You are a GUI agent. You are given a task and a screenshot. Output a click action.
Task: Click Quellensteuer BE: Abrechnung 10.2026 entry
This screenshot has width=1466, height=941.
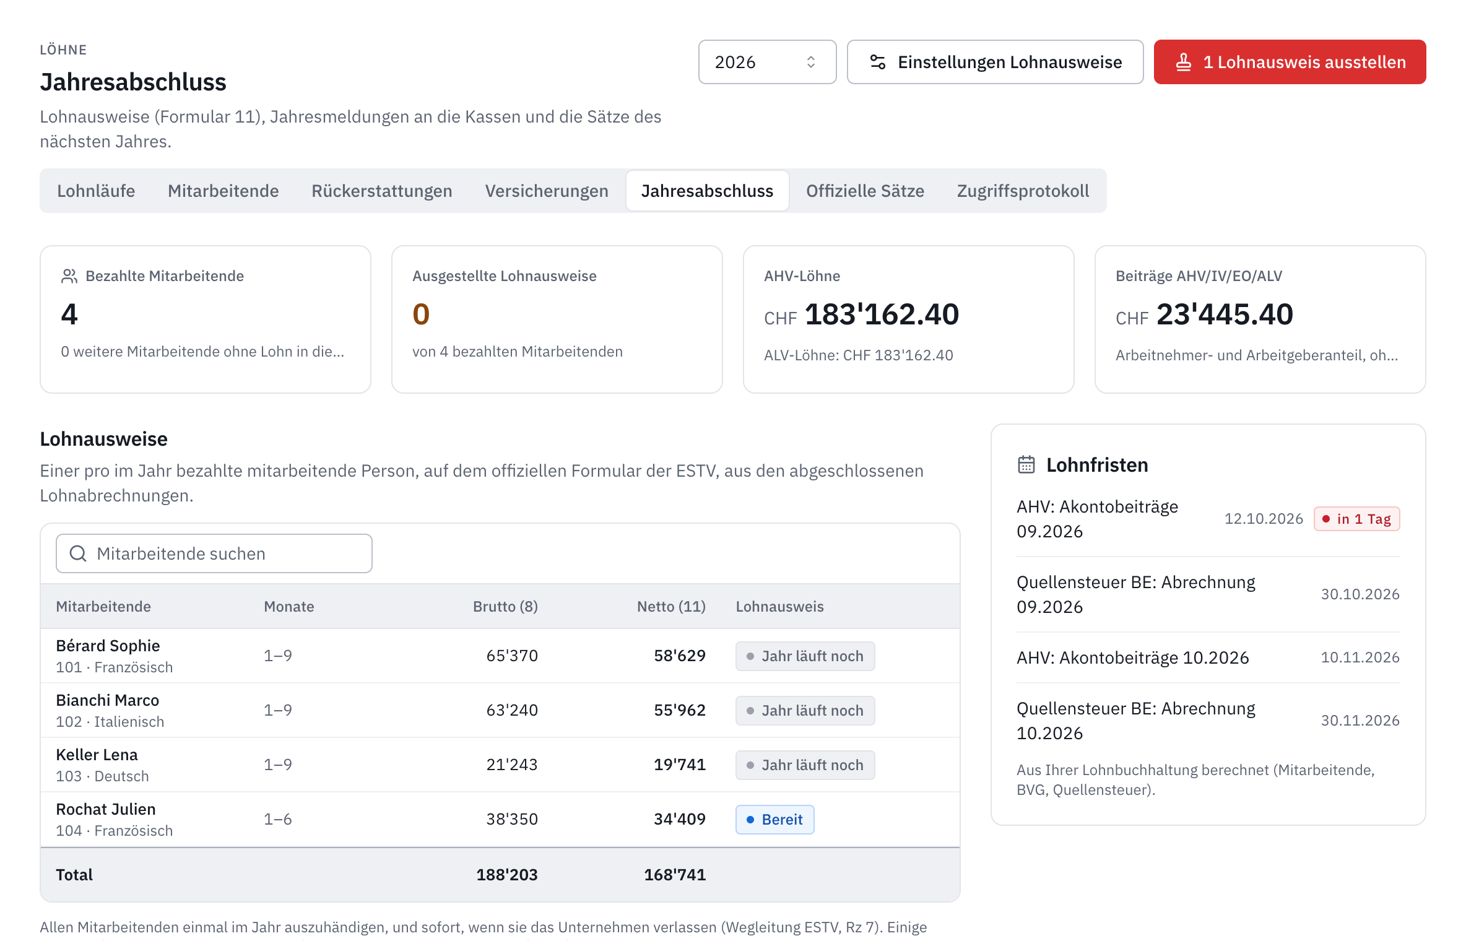(x=1208, y=721)
